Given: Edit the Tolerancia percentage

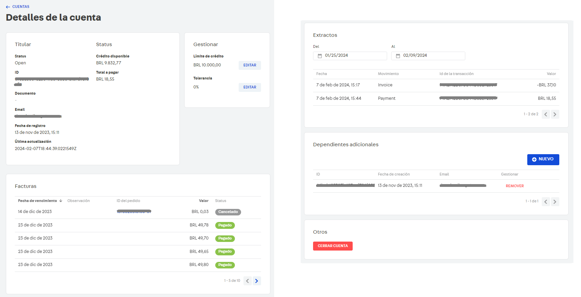Looking at the screenshot, I should (250, 87).
